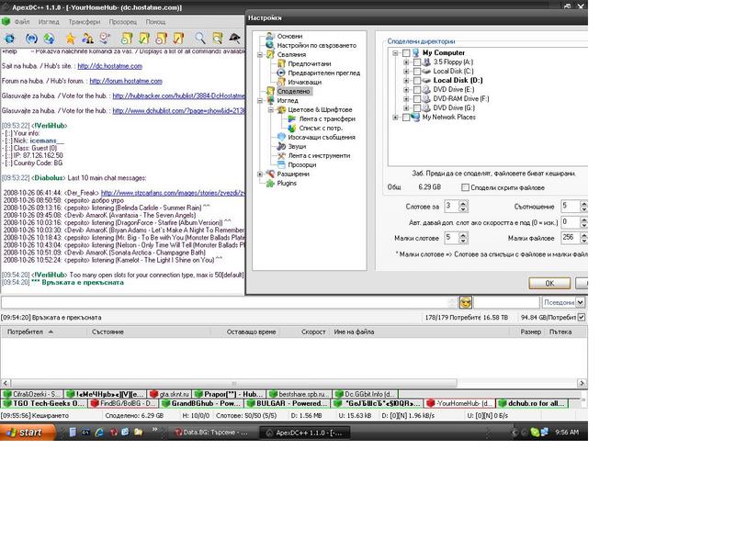Viewport: 735px width, 551px height.
Task: Switch to the GrandBGhub hub tab
Action: tap(201, 403)
